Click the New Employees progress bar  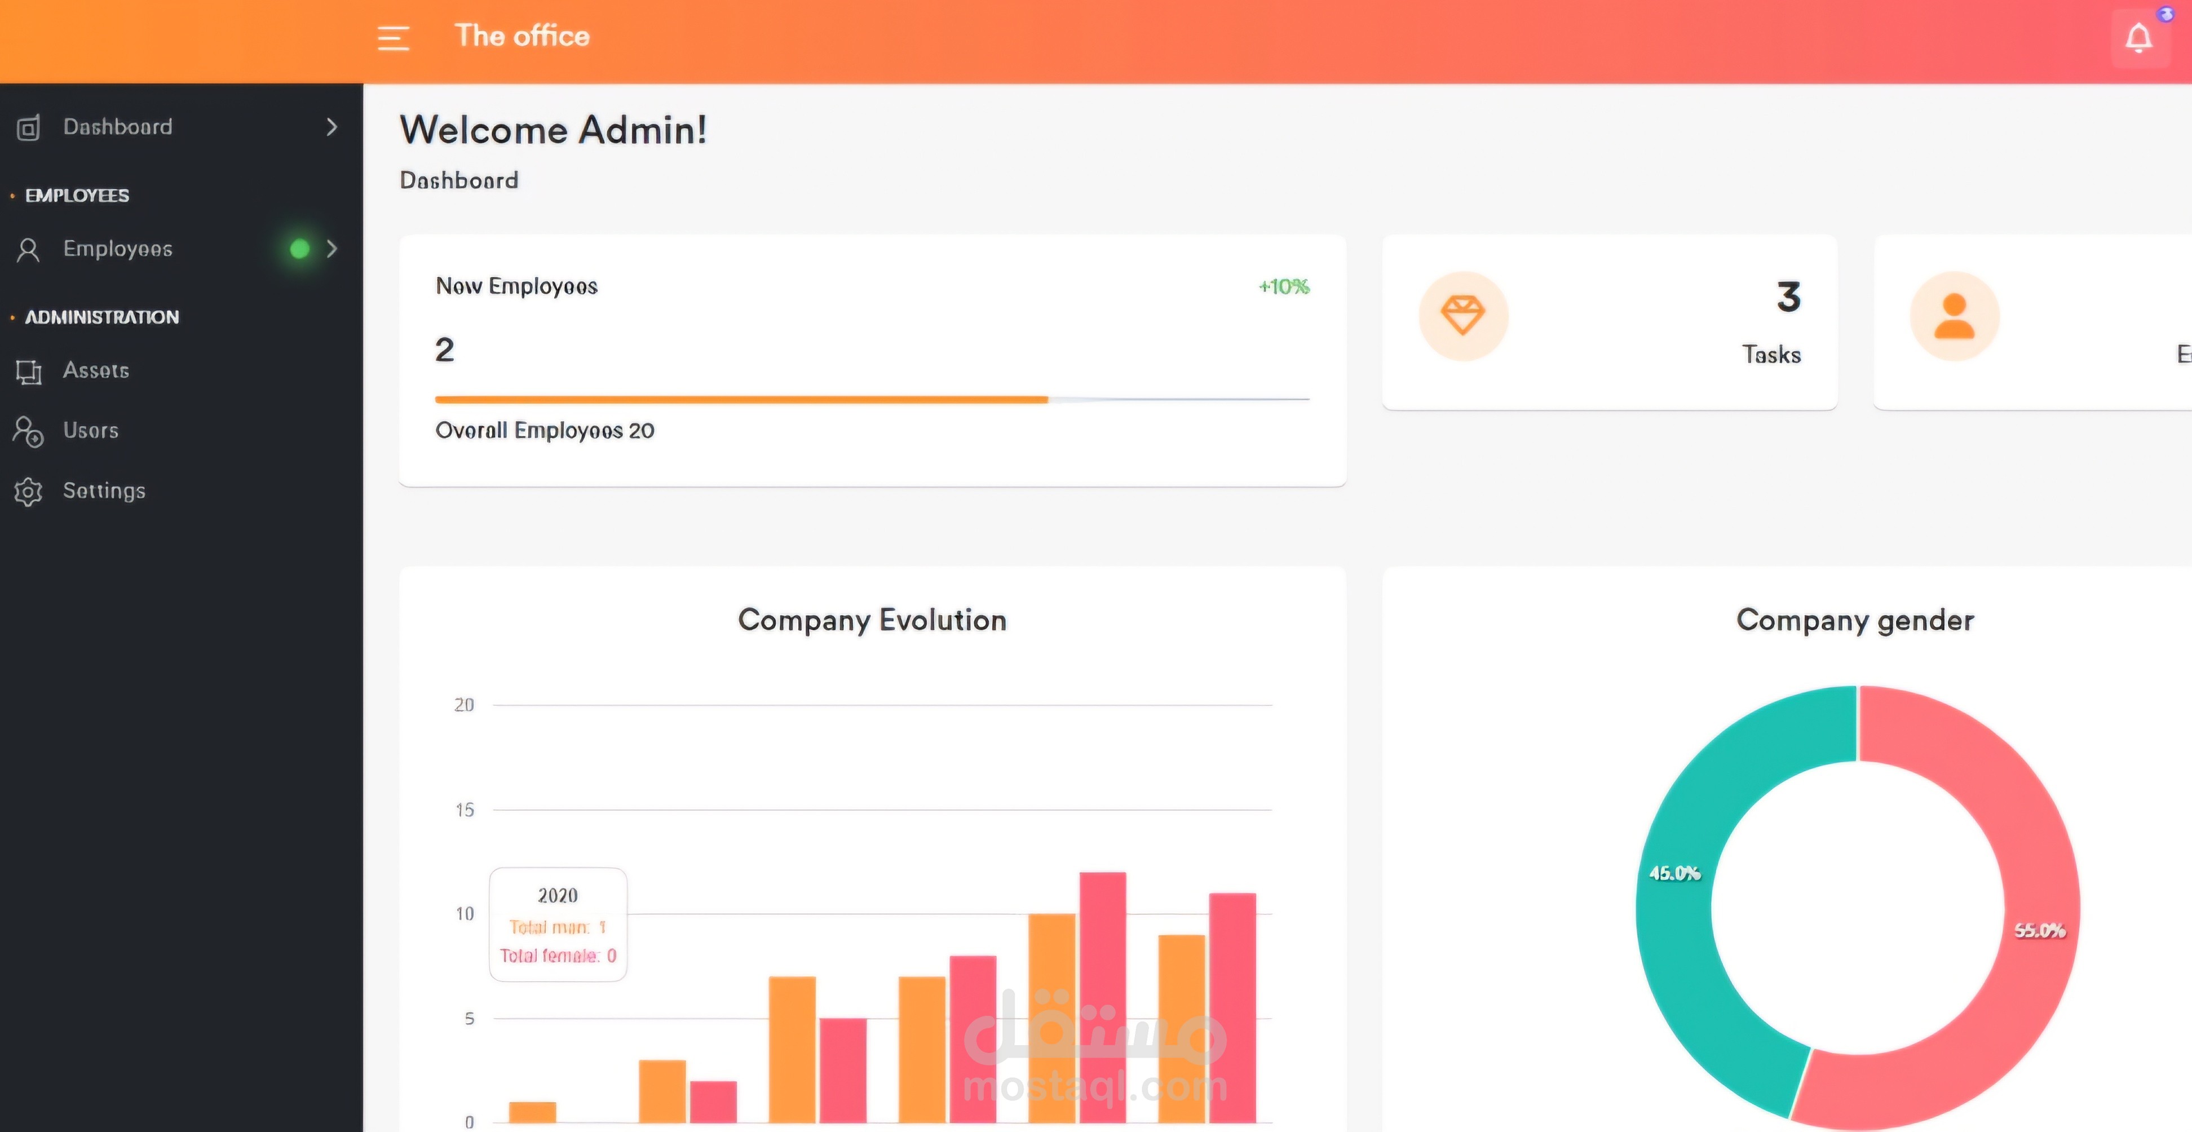[x=872, y=399]
